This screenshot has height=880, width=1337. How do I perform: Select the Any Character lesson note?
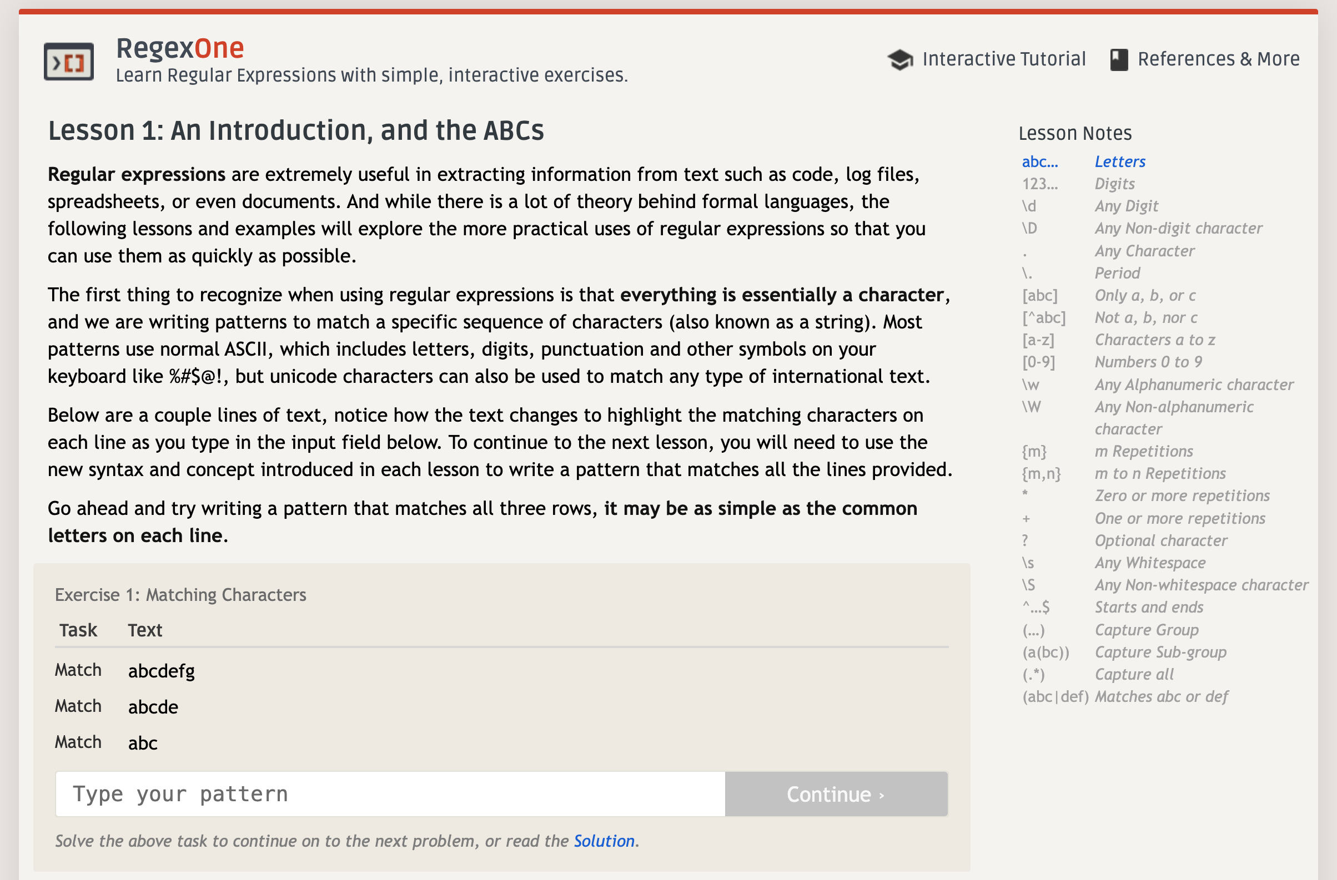[x=1144, y=251]
